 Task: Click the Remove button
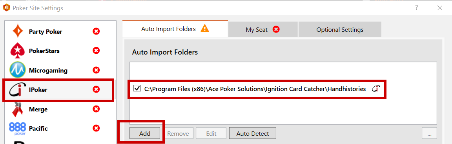click(178, 133)
